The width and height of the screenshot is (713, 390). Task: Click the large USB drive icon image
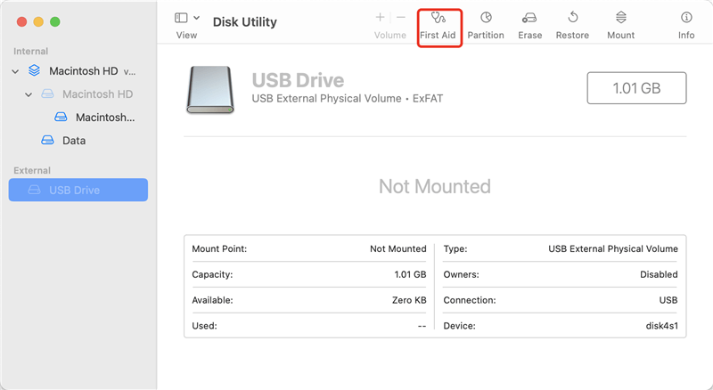coord(210,89)
